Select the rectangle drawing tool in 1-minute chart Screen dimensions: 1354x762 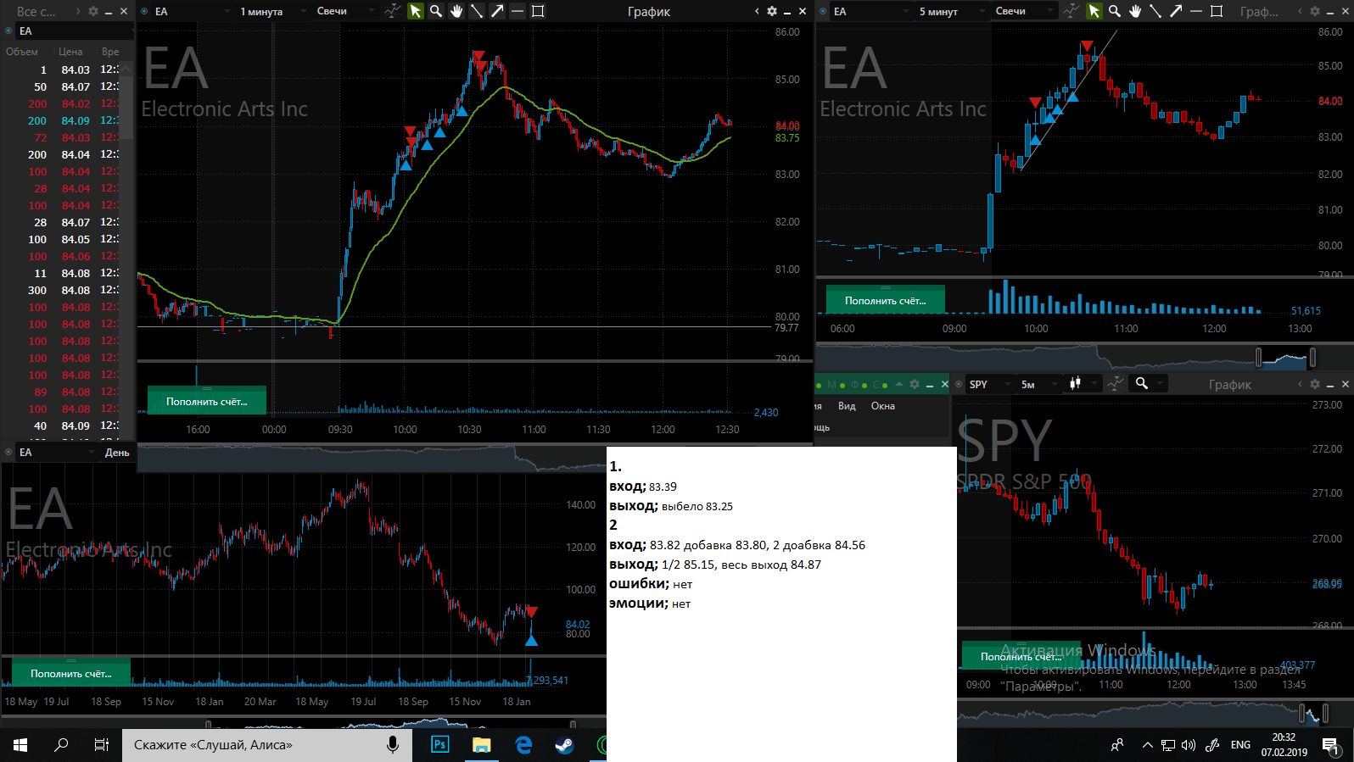pos(538,11)
